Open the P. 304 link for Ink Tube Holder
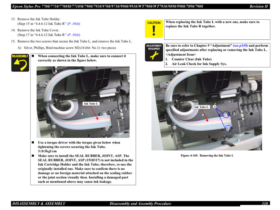This screenshot has width=280, height=210. [73, 23]
